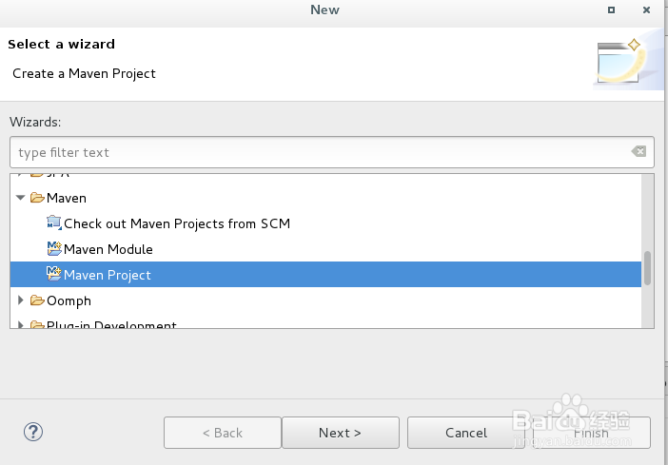Collapse the Maven tree node
Screen dimensions: 668x465
tap(21, 198)
